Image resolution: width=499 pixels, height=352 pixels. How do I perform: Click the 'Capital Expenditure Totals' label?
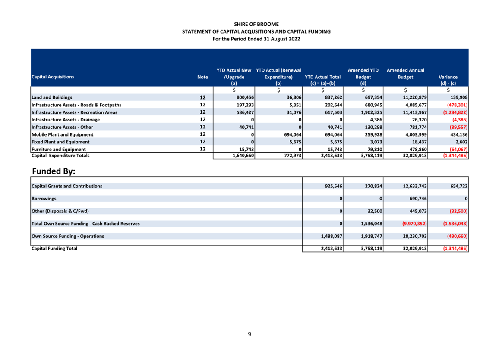[60, 156]
